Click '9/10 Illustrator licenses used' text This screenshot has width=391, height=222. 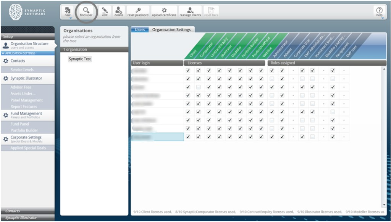(320, 212)
